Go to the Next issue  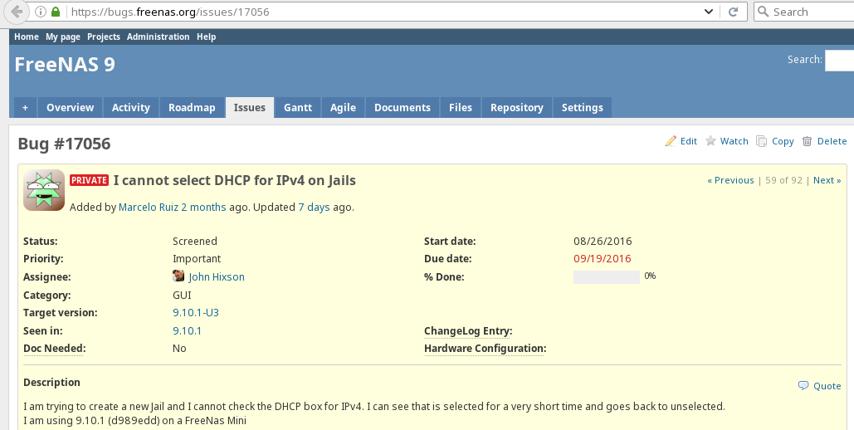827,180
